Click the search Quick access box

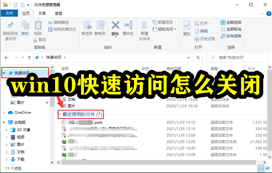click(237, 57)
